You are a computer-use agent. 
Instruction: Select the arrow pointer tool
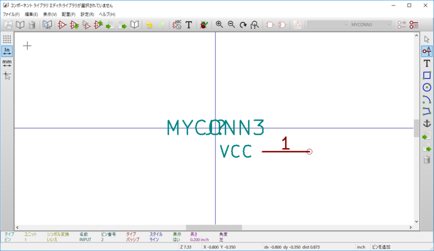click(x=427, y=39)
